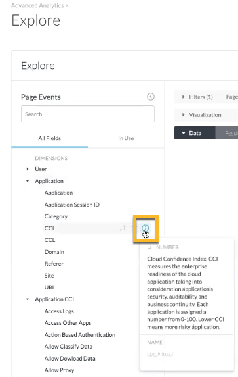The height and width of the screenshot is (377, 238).
Task: Select the Access Other Apps field
Action: pos(68,323)
